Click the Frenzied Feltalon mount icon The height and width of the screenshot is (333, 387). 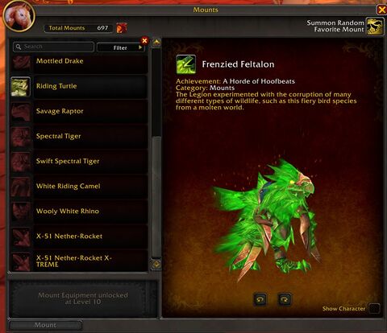pyautogui.click(x=186, y=64)
